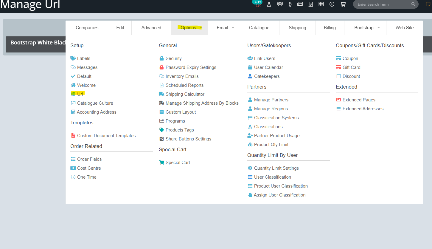432x249 pixels.
Task: Click the share icon beside Share Buttons Settings
Action: click(161, 139)
